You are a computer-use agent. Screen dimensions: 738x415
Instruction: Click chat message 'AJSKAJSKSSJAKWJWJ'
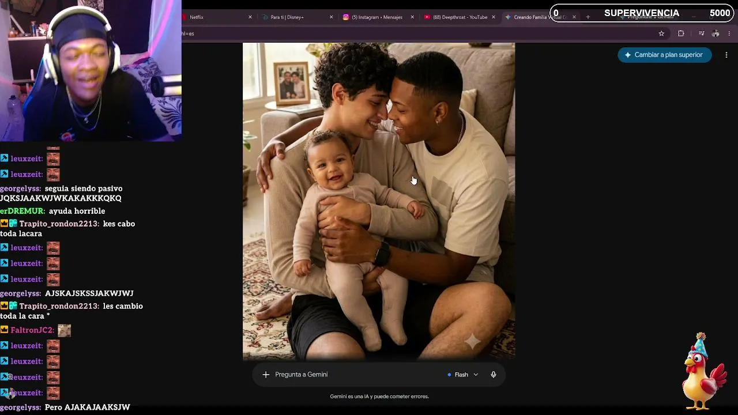click(89, 293)
